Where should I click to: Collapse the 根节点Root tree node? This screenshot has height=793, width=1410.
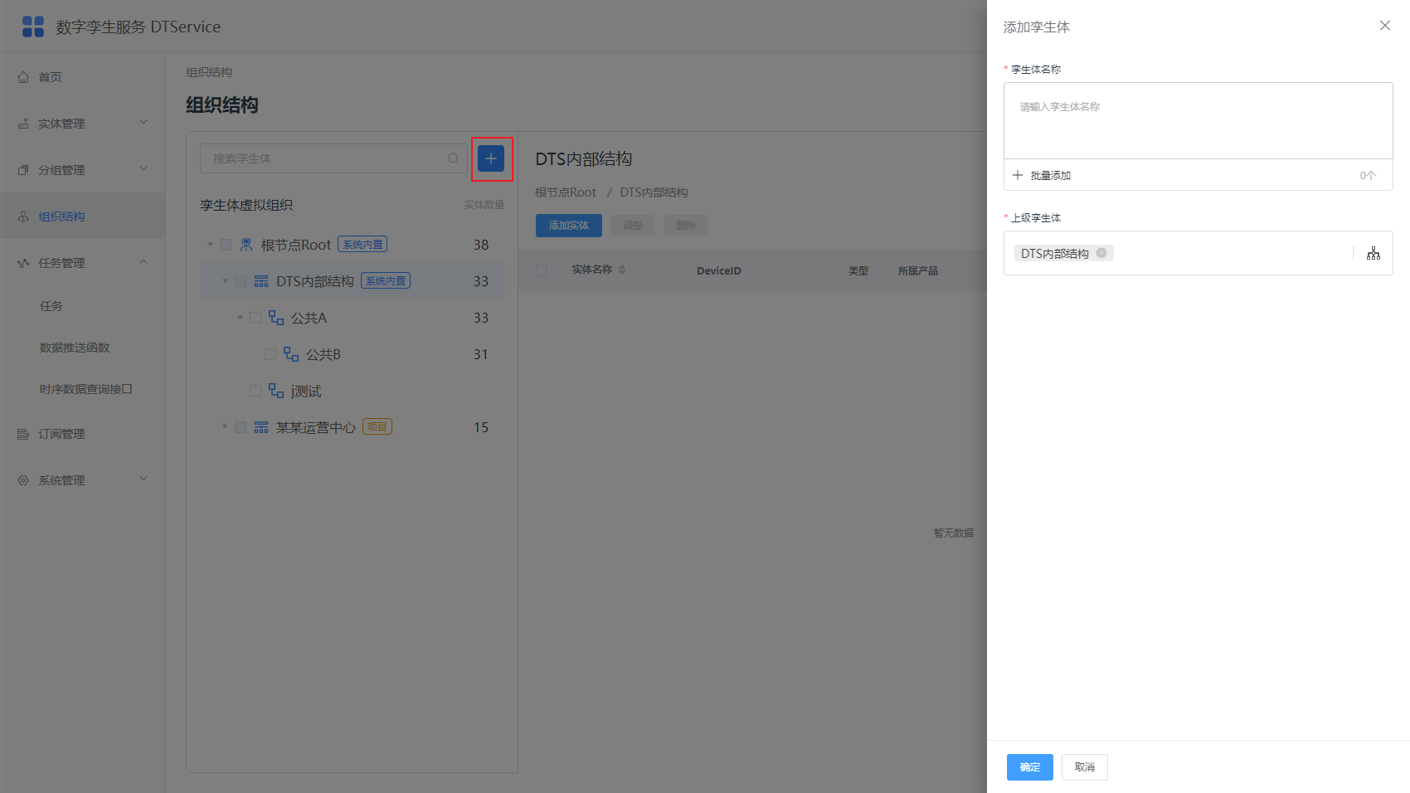(210, 245)
